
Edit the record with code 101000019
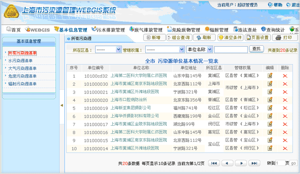270,108
